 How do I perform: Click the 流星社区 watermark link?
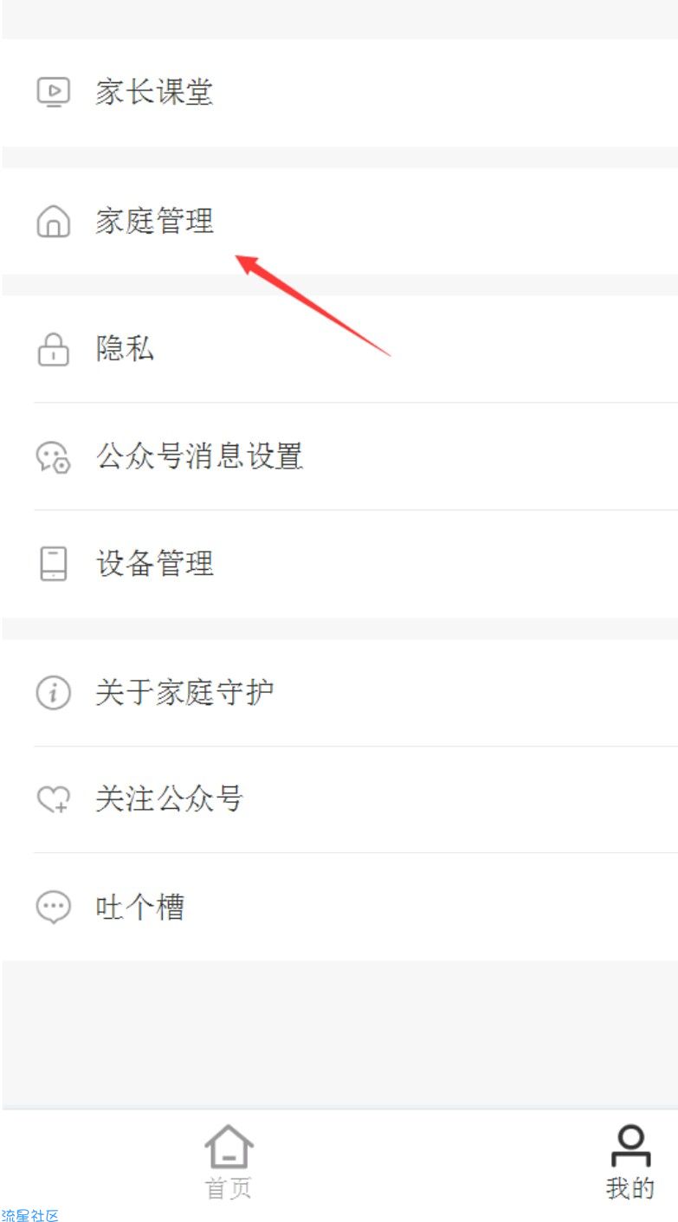[x=30, y=1215]
